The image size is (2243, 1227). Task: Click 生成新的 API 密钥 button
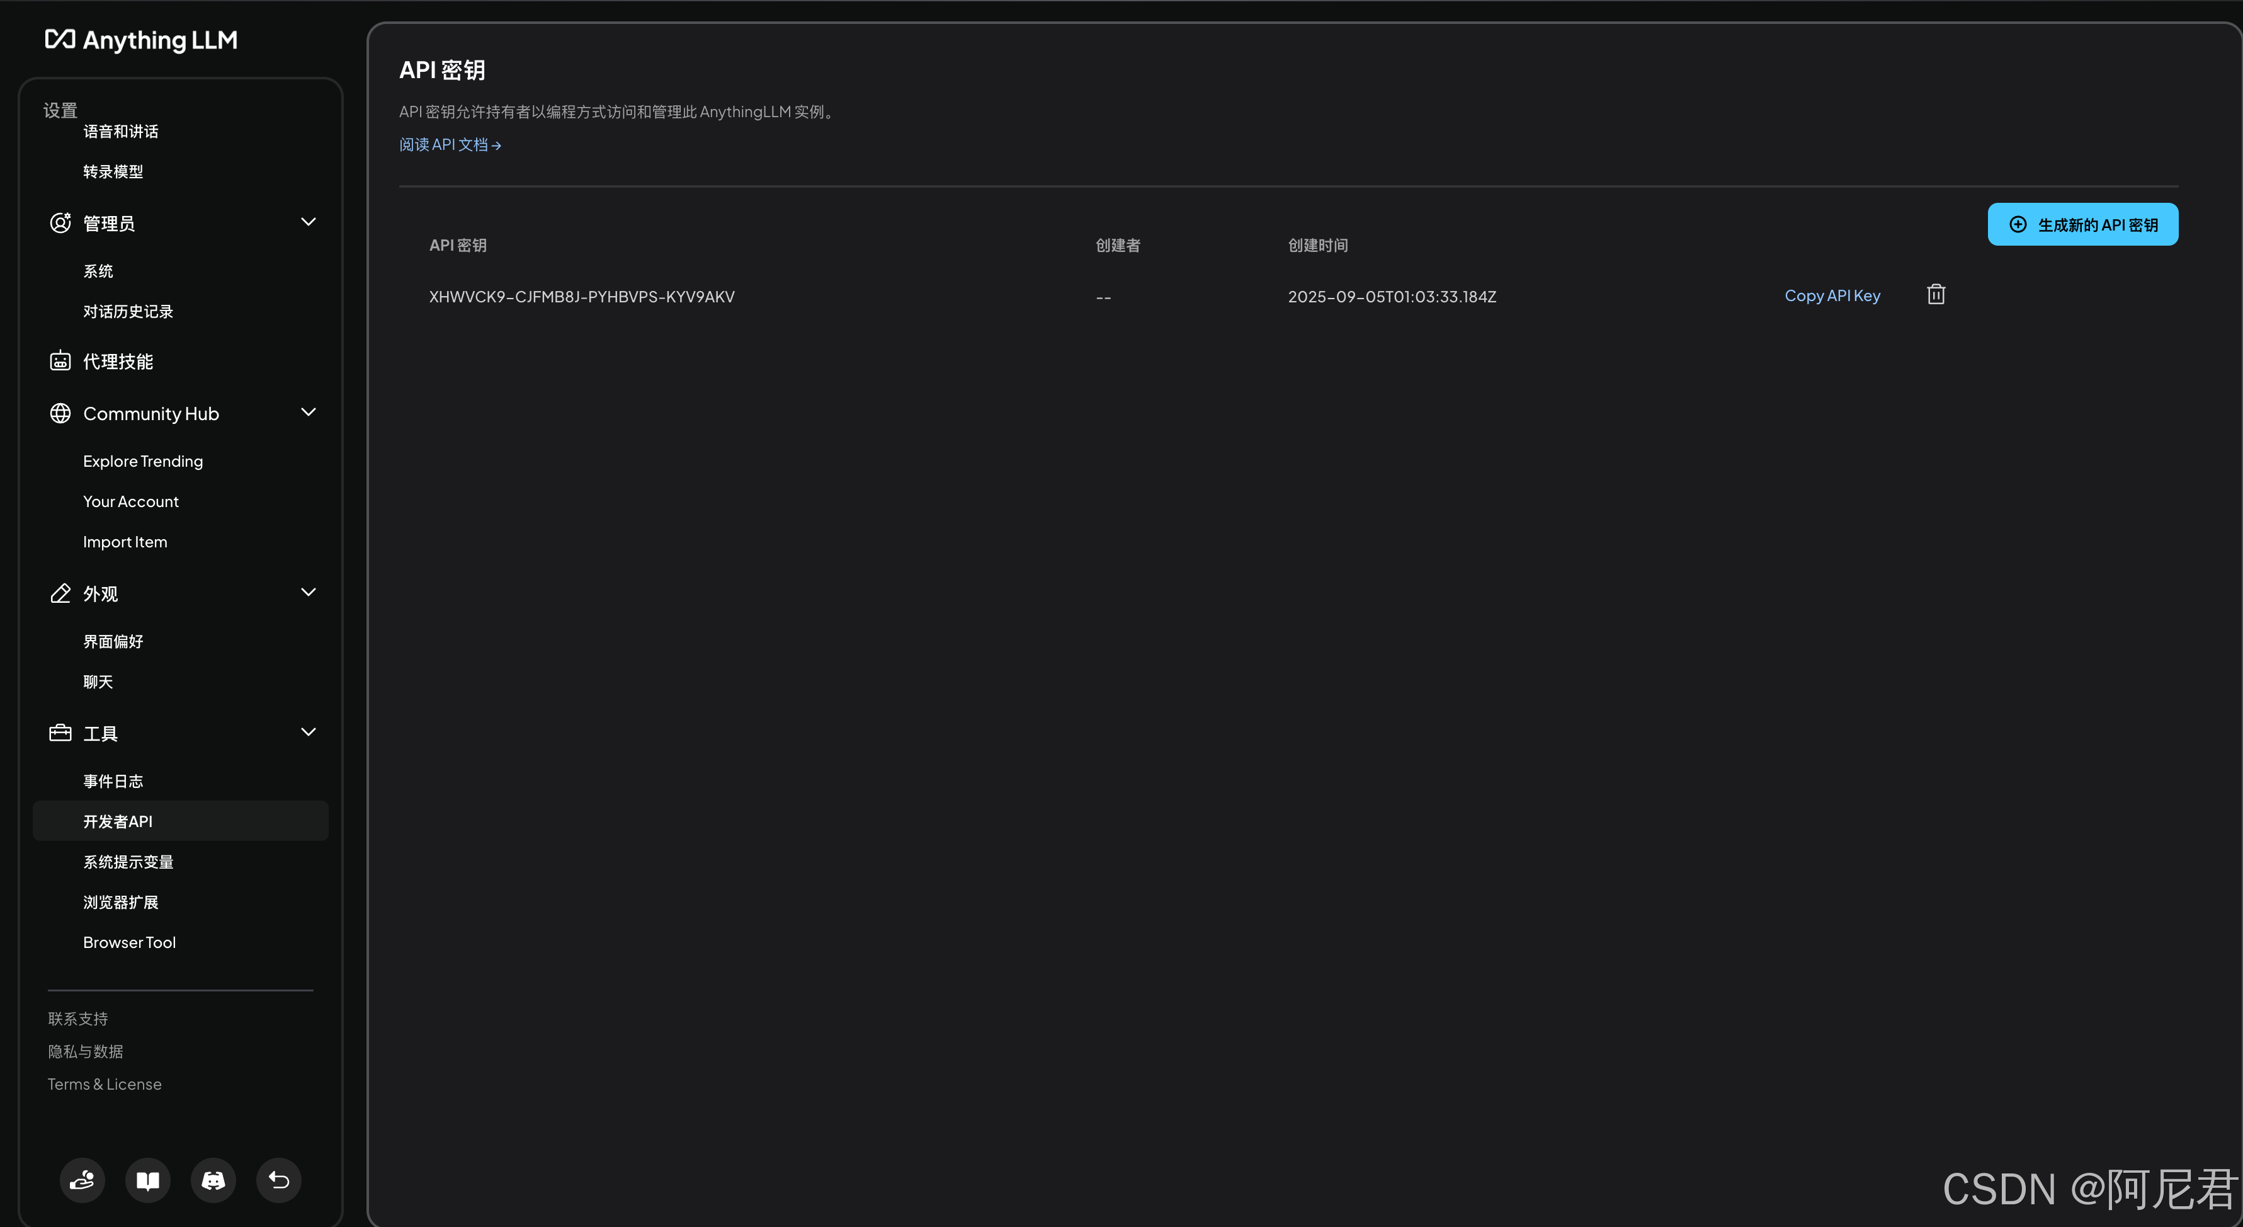click(2082, 225)
